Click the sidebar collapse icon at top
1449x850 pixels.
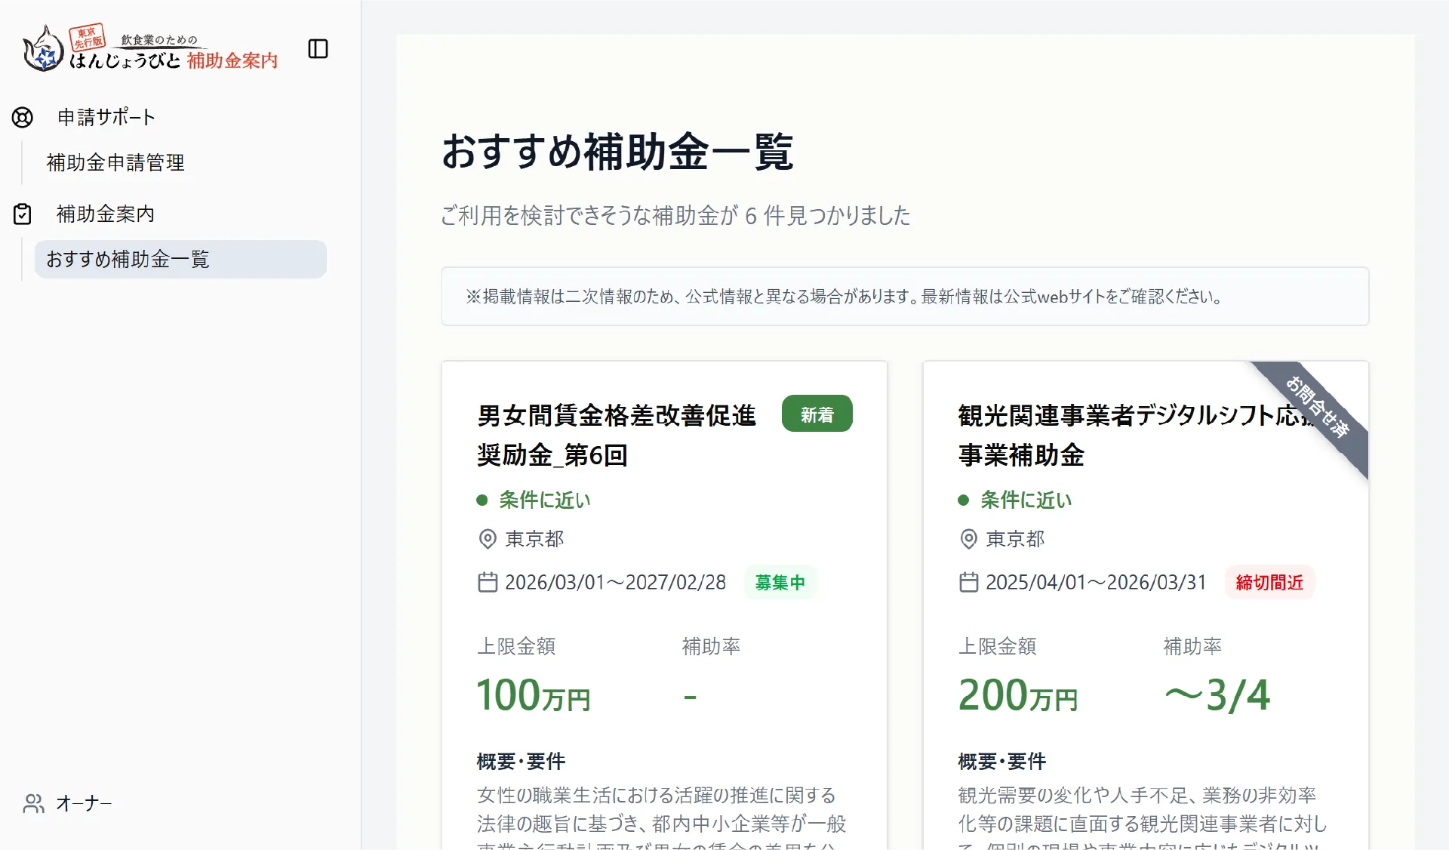(x=318, y=48)
